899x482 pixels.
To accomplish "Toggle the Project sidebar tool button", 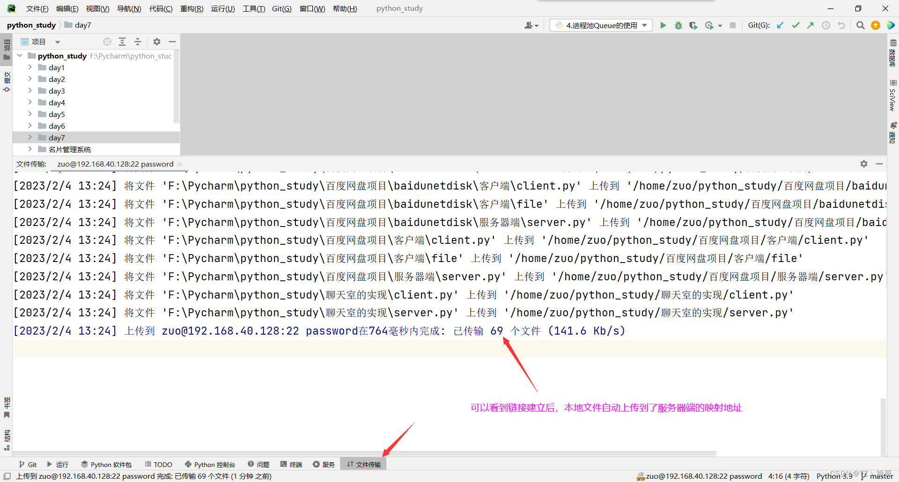I will [x=7, y=51].
